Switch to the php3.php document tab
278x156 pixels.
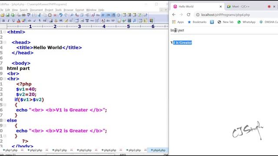[133, 150]
